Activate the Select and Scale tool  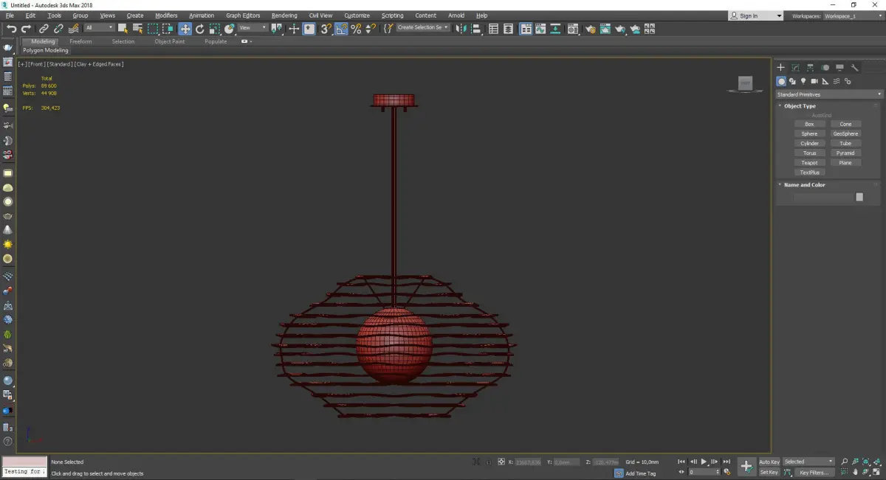(x=215, y=29)
